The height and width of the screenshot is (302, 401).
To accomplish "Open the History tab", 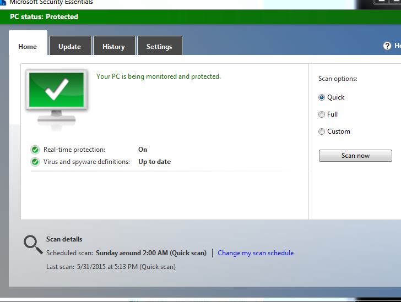I will (x=114, y=46).
